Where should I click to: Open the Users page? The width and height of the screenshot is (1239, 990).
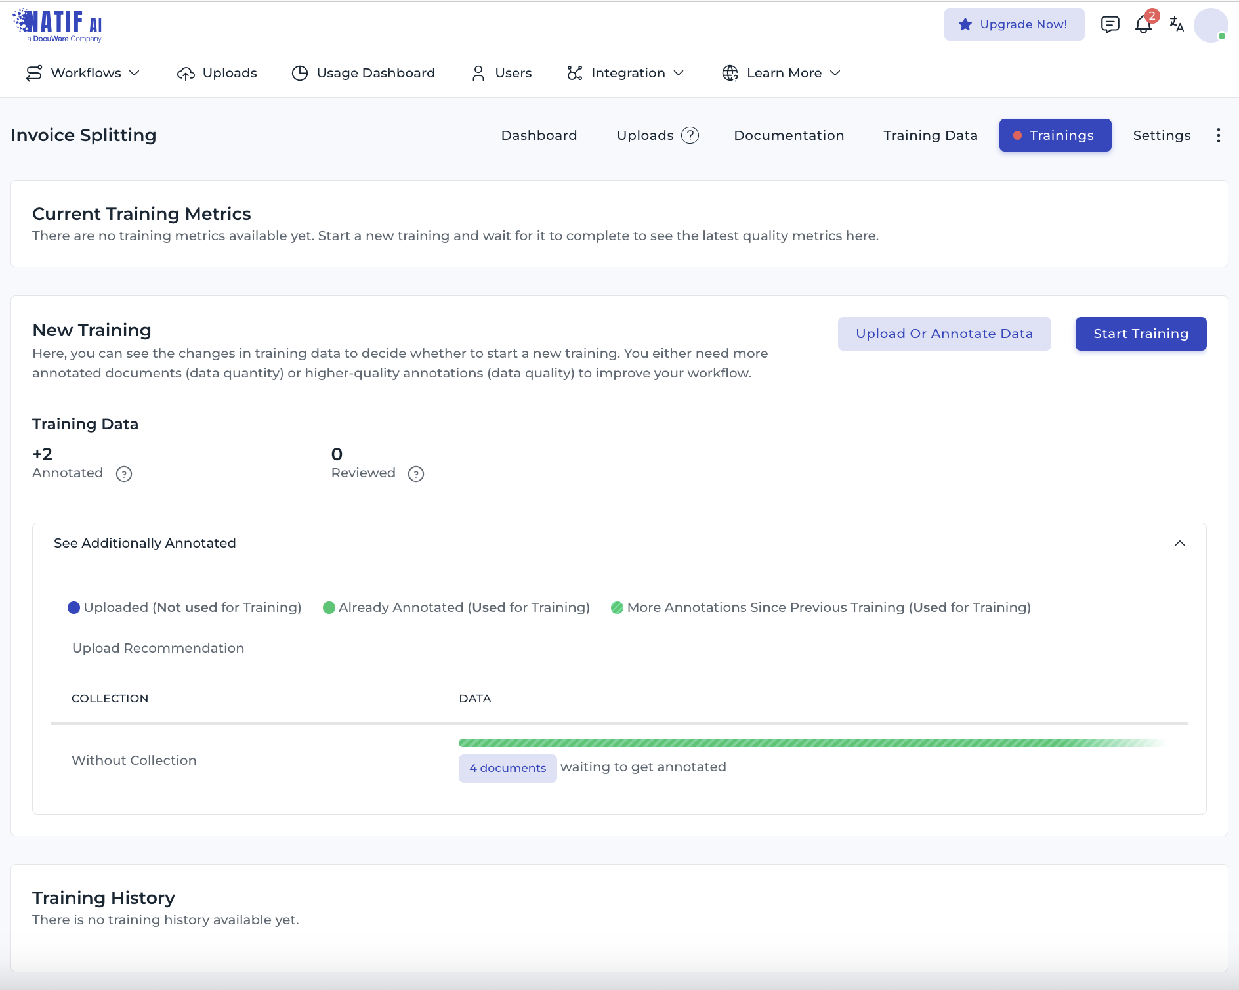coord(502,73)
